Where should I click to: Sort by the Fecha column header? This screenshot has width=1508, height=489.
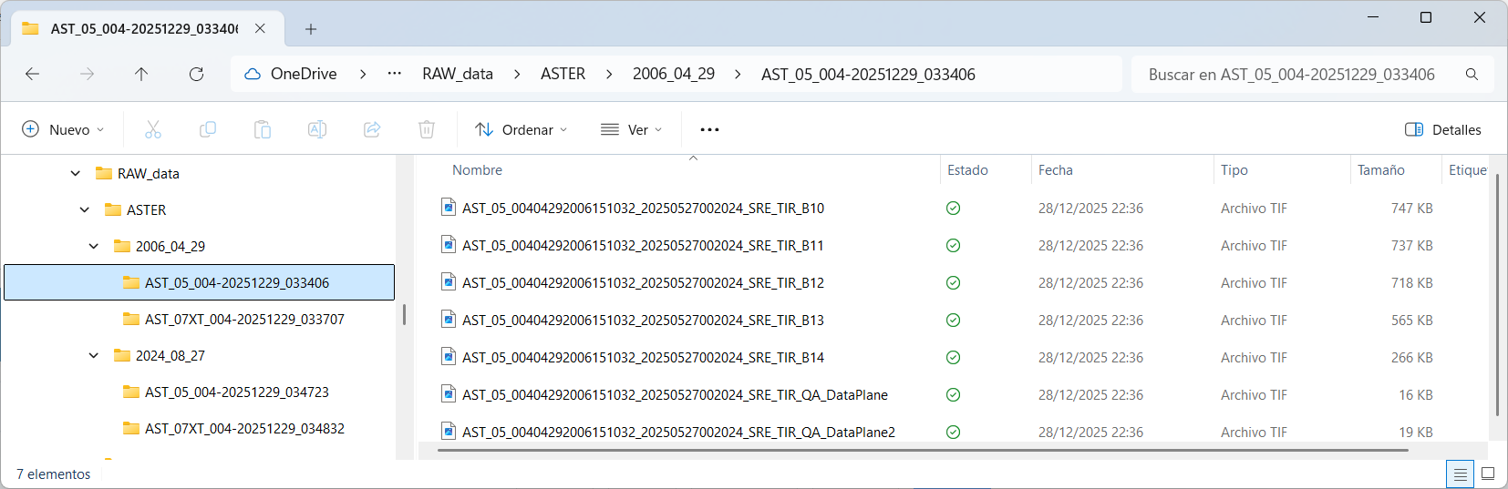pos(1056,170)
